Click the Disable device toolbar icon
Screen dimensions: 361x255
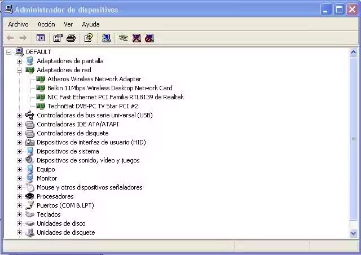click(x=149, y=38)
